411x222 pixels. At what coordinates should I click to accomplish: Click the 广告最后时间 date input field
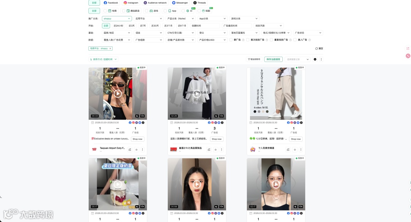click(237, 25)
